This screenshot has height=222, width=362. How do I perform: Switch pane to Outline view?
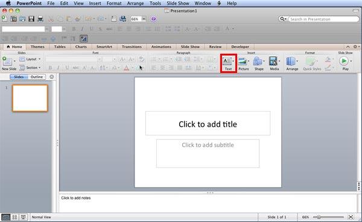(37, 77)
